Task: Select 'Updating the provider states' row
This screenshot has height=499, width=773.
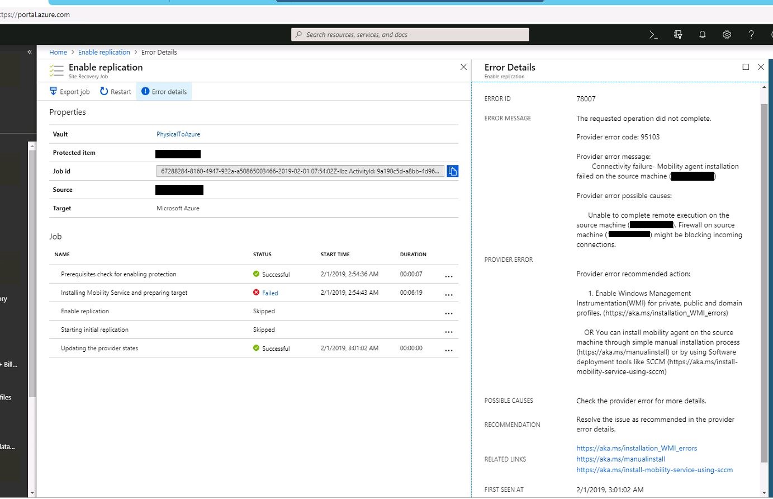Action: coord(254,348)
